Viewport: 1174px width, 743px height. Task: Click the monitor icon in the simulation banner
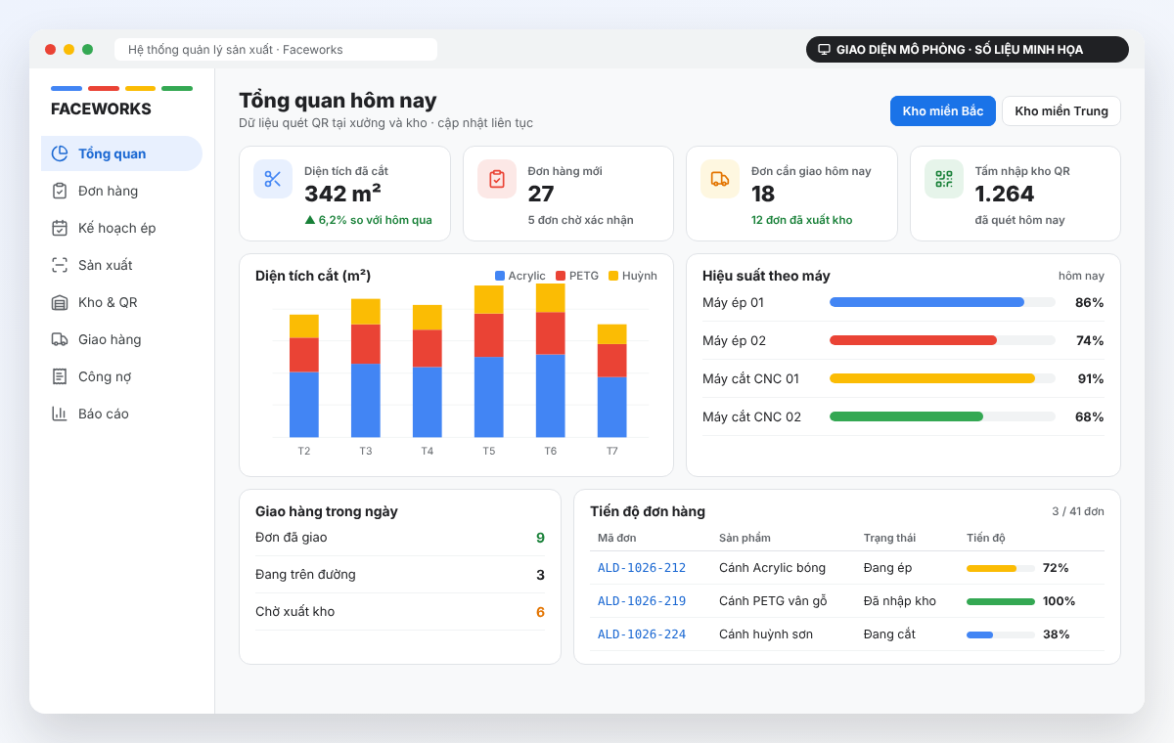[824, 50]
